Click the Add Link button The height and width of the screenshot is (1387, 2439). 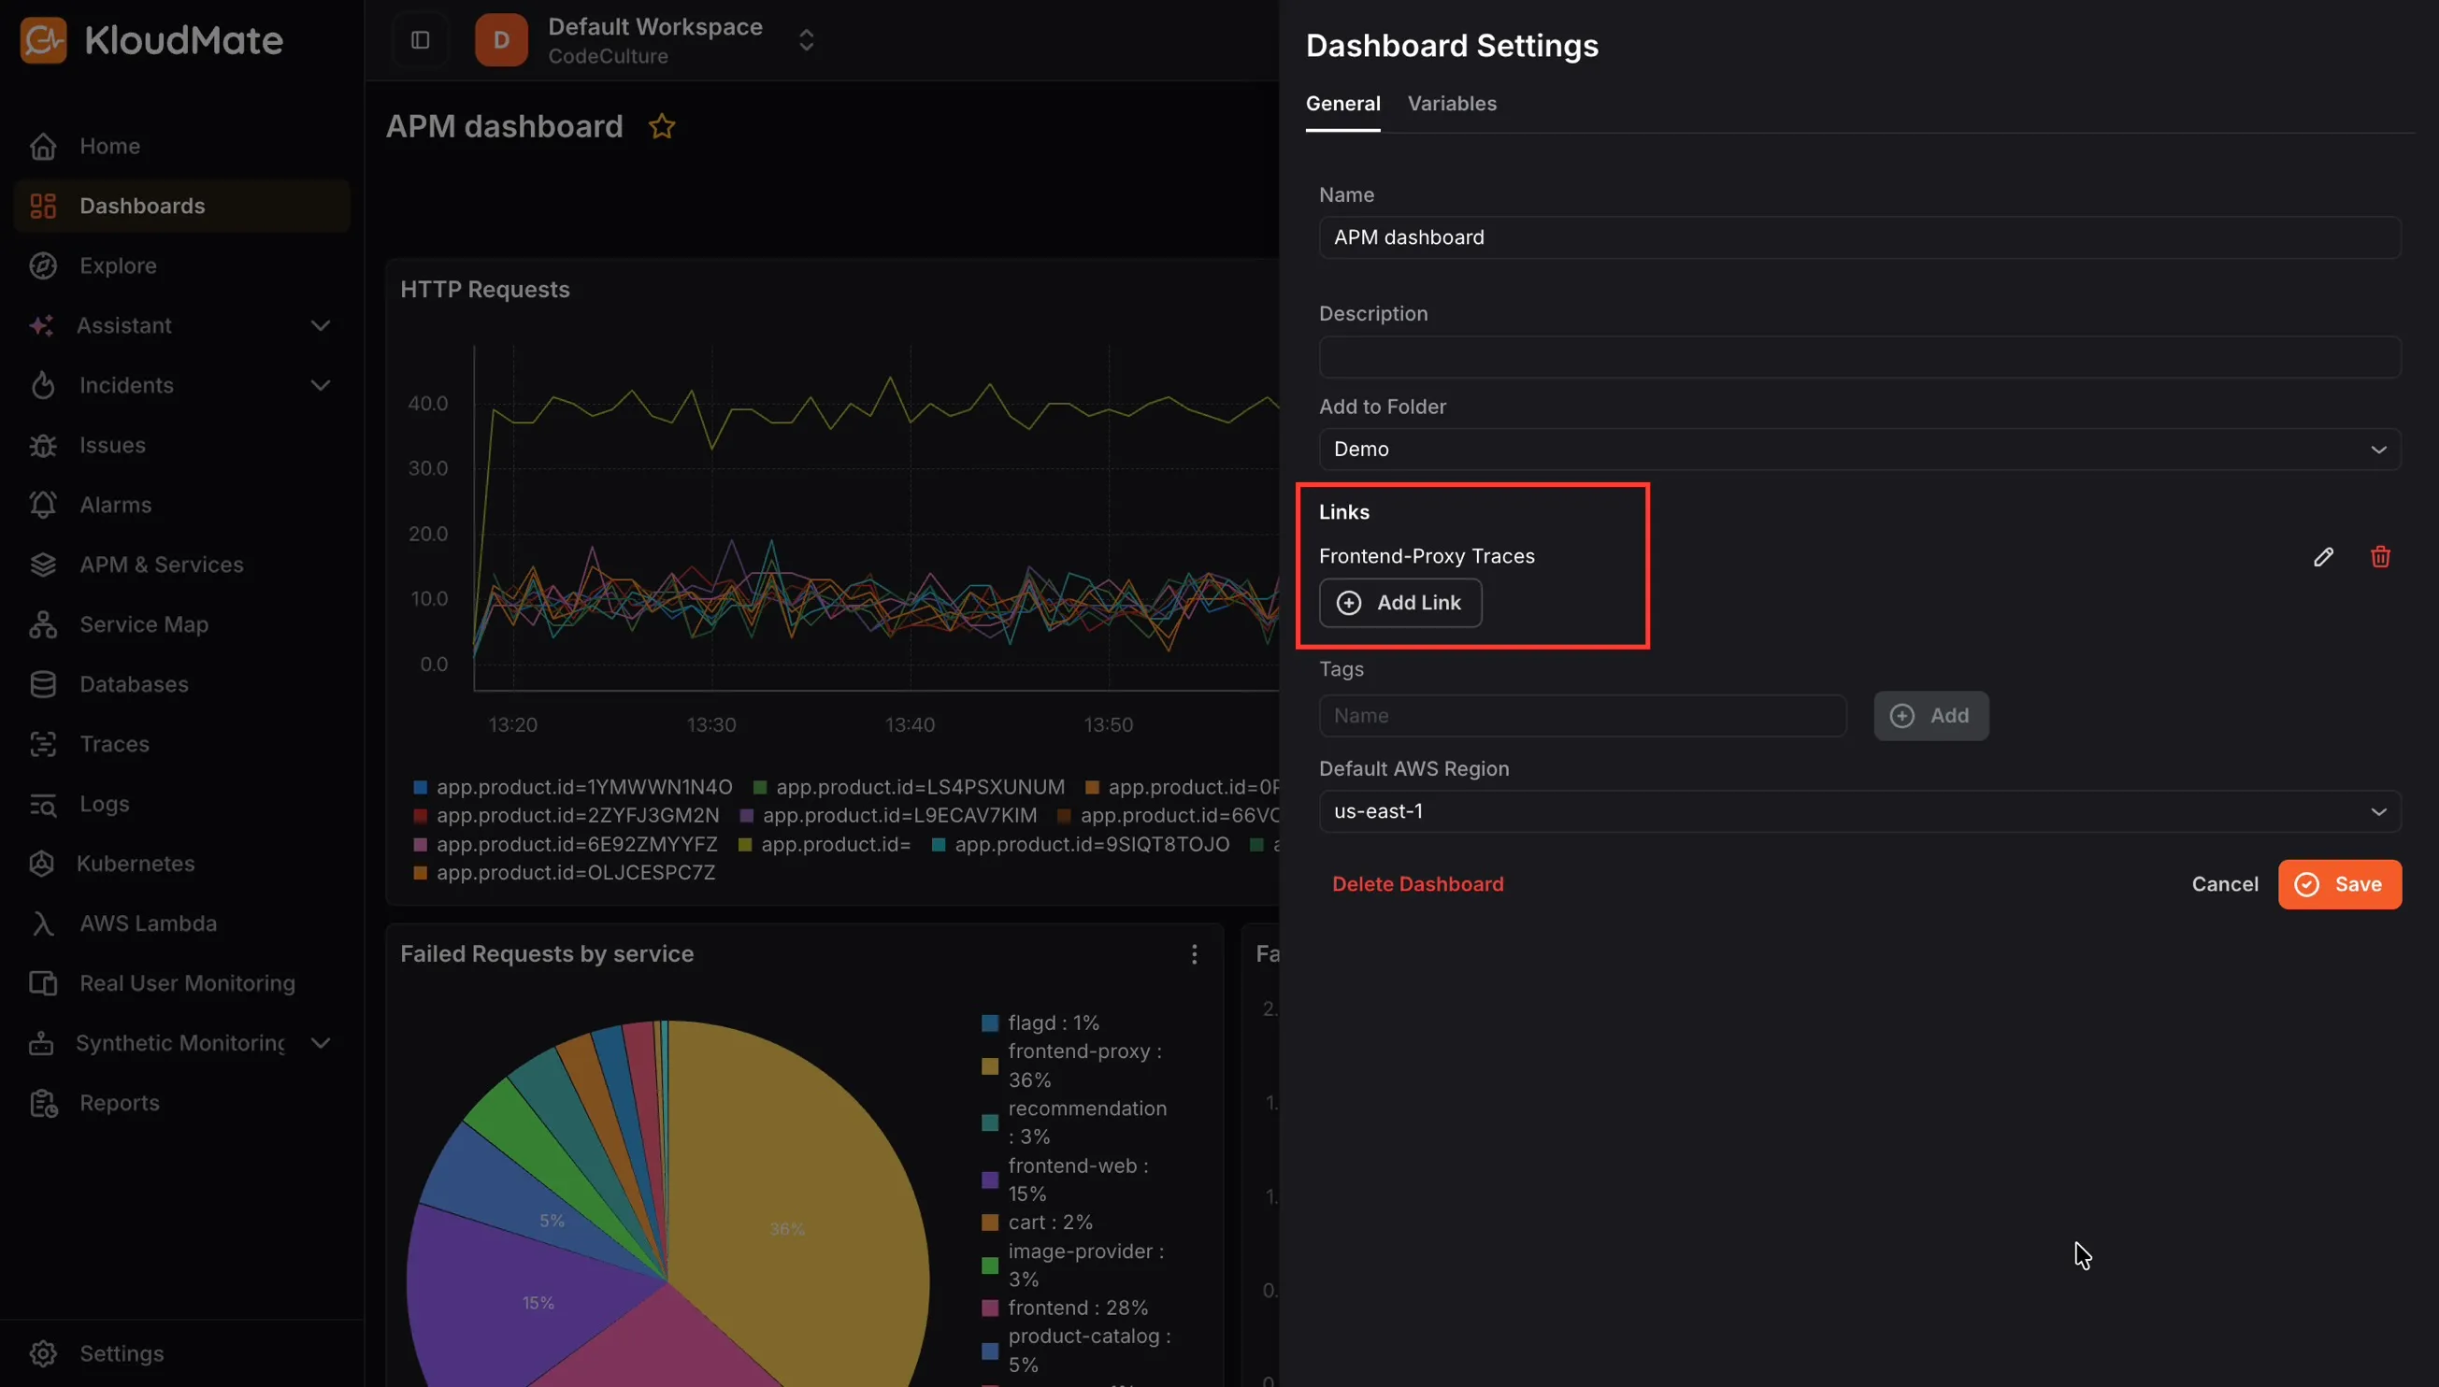1399,603
